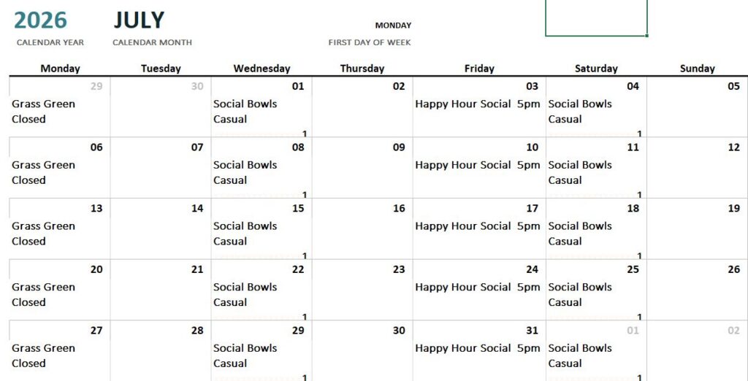Select the Happy Hour Social entry on the 3rd
This screenshot has width=748, height=381.
point(478,104)
